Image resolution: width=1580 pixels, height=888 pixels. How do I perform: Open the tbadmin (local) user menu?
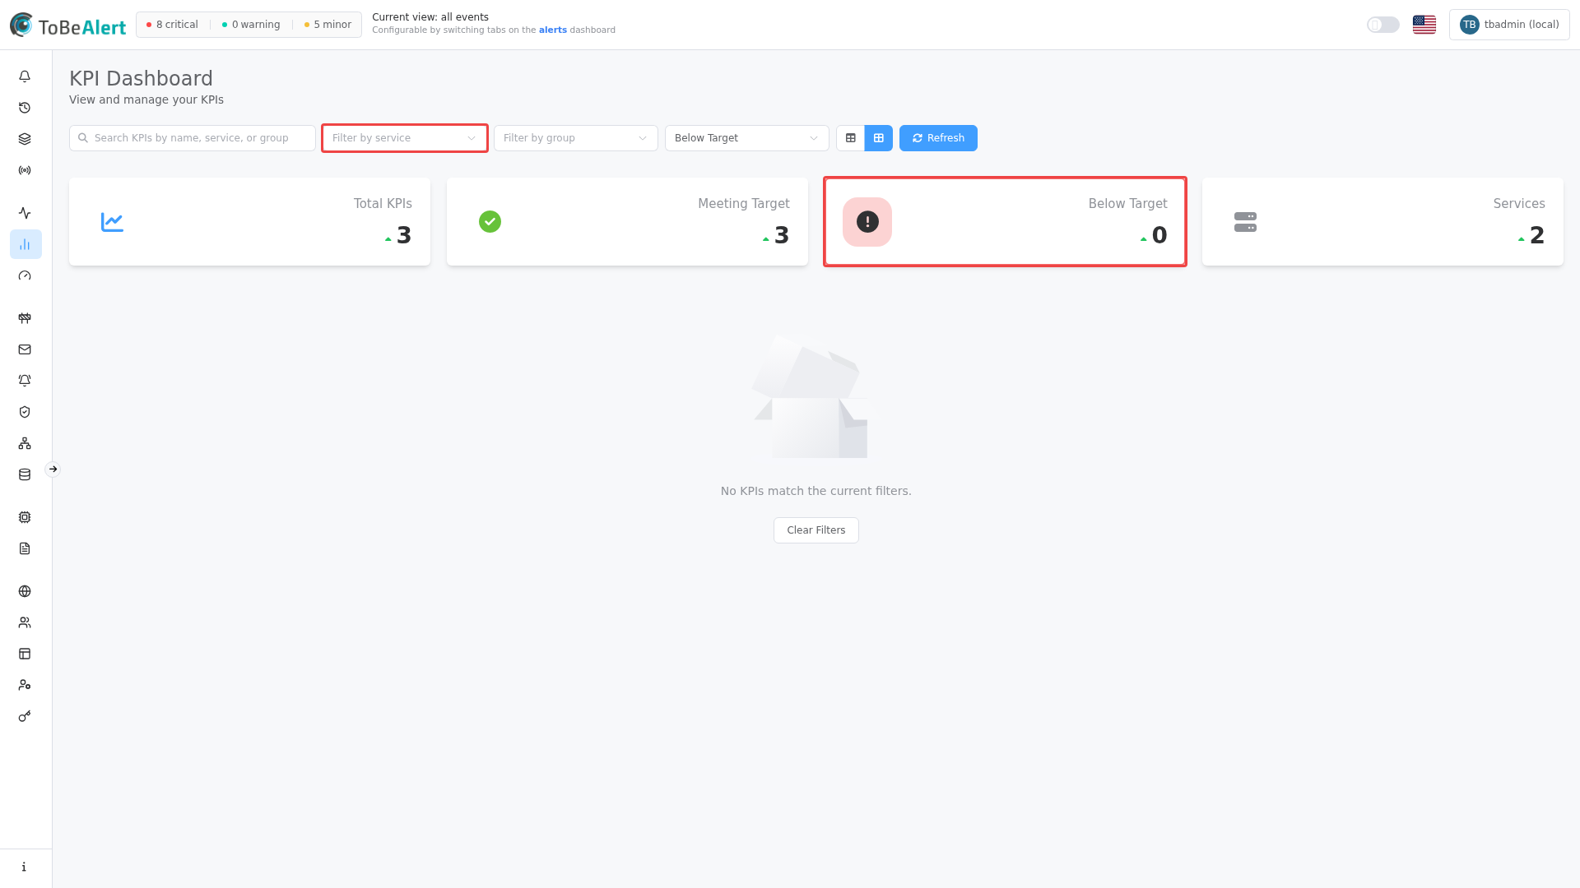pyautogui.click(x=1509, y=25)
